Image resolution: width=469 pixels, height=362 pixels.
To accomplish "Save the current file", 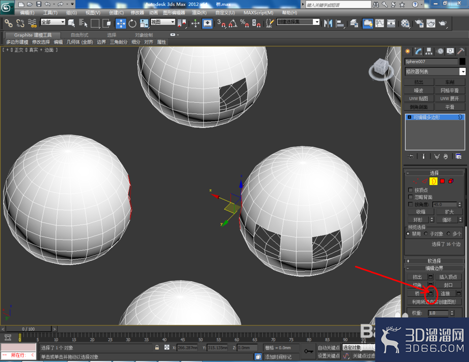I will pyautogui.click(x=38, y=4).
